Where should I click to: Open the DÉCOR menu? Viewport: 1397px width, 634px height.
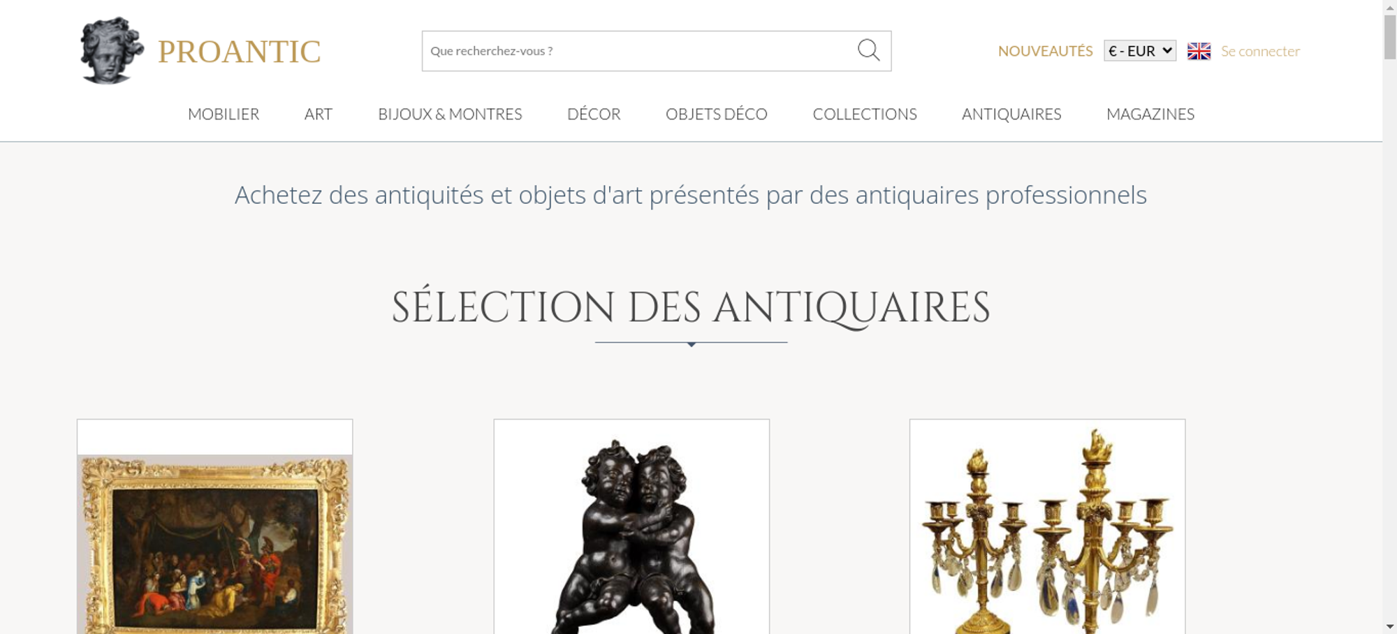pos(594,114)
